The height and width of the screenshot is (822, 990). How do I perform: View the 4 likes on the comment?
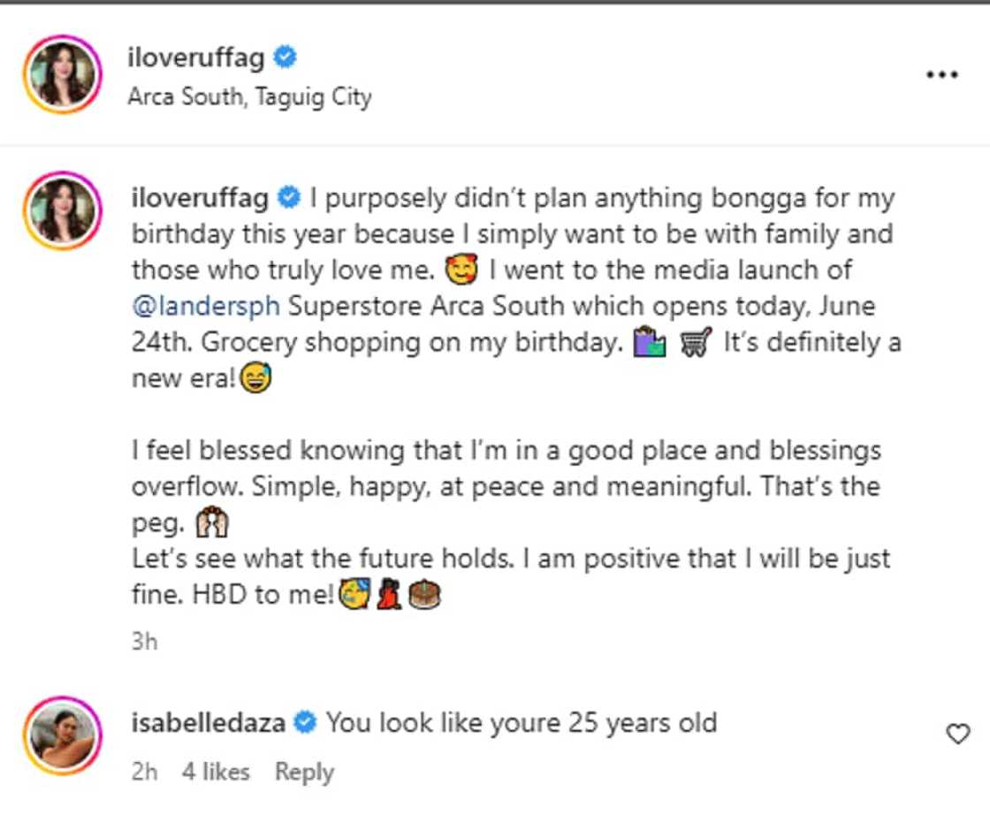(x=216, y=772)
